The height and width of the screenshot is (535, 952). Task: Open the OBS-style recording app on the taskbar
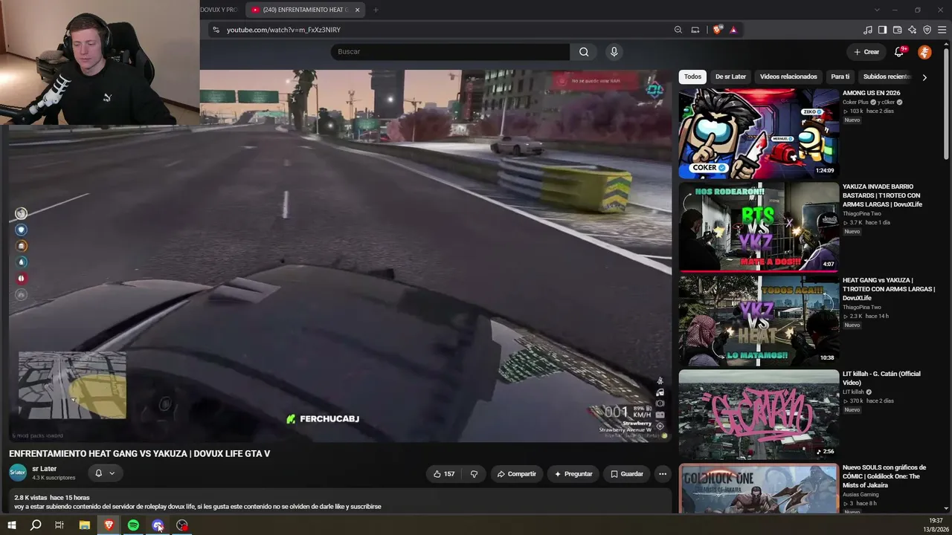click(182, 525)
